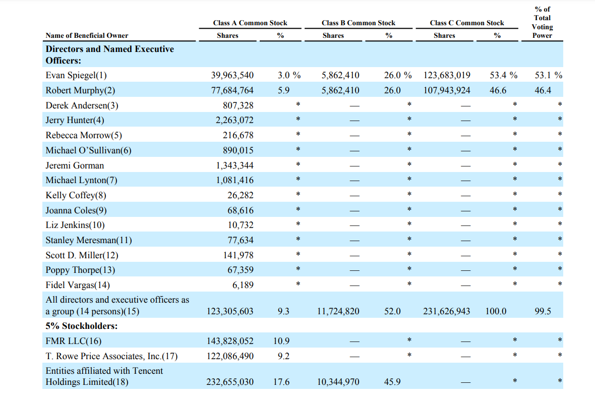Click the voting power value '99.5'
The width and height of the screenshot is (595, 398).
tap(543, 311)
